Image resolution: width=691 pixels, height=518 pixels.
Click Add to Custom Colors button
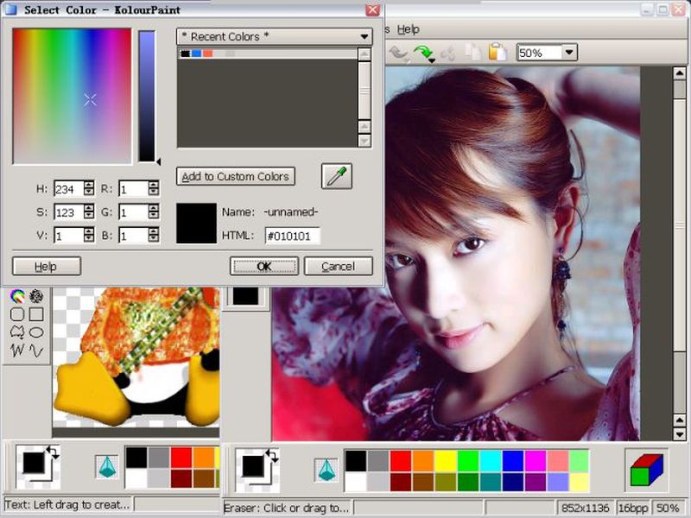pyautogui.click(x=236, y=176)
